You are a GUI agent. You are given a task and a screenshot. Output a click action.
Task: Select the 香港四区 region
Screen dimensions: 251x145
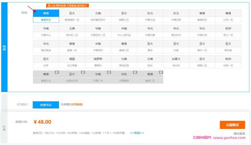click(x=202, y=16)
